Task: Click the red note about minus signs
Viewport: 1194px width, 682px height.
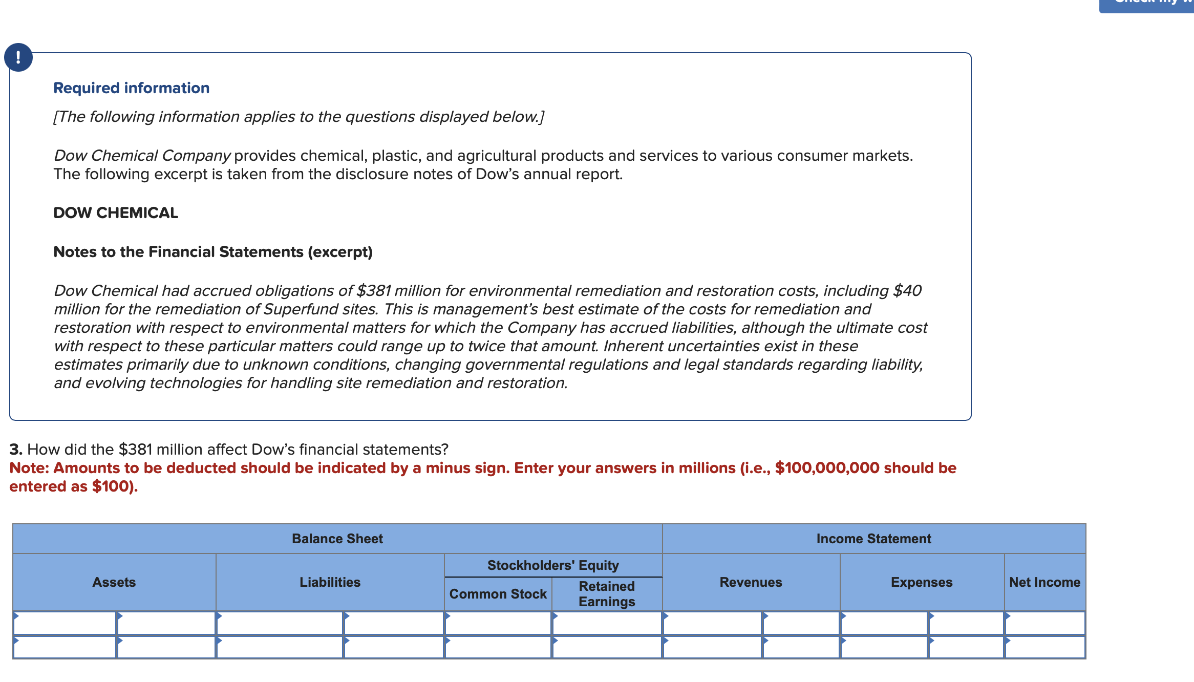Action: point(483,477)
